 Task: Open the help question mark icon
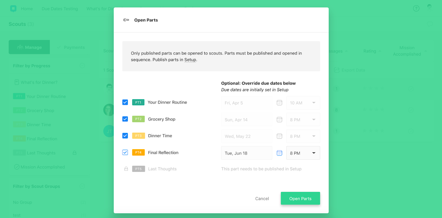point(416,9)
